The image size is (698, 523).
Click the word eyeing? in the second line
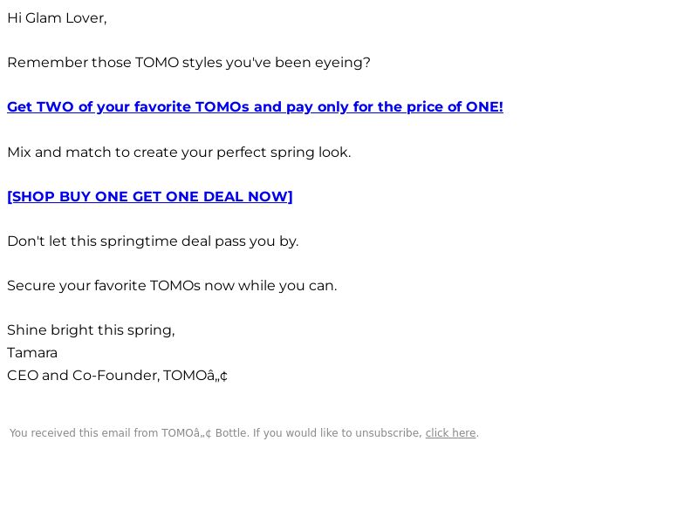click(x=343, y=63)
